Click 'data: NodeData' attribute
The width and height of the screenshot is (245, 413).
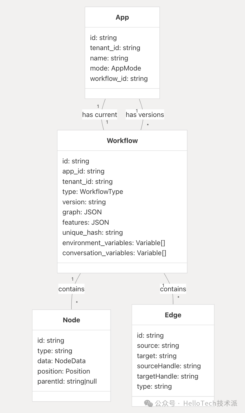pos(61,361)
